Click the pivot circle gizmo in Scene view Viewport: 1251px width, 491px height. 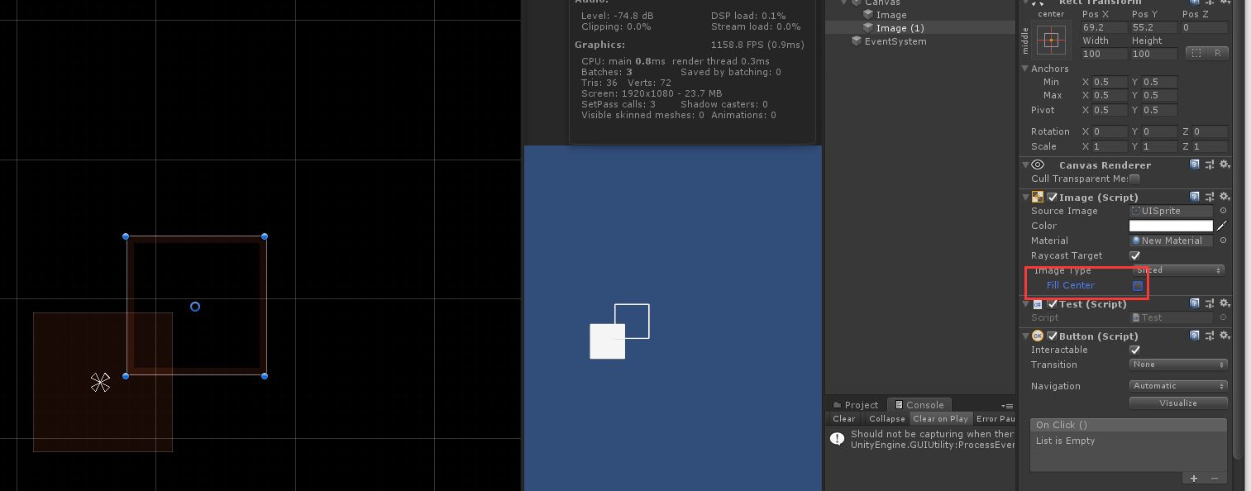click(x=195, y=307)
